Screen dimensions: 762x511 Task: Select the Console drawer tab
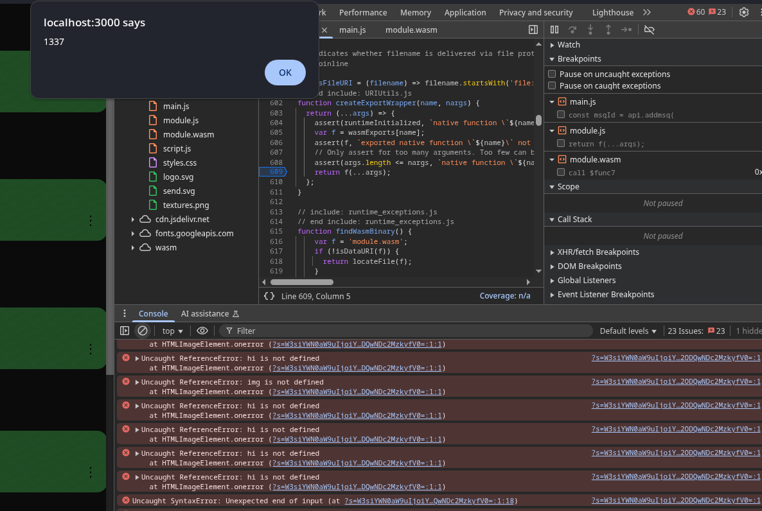pyautogui.click(x=153, y=314)
